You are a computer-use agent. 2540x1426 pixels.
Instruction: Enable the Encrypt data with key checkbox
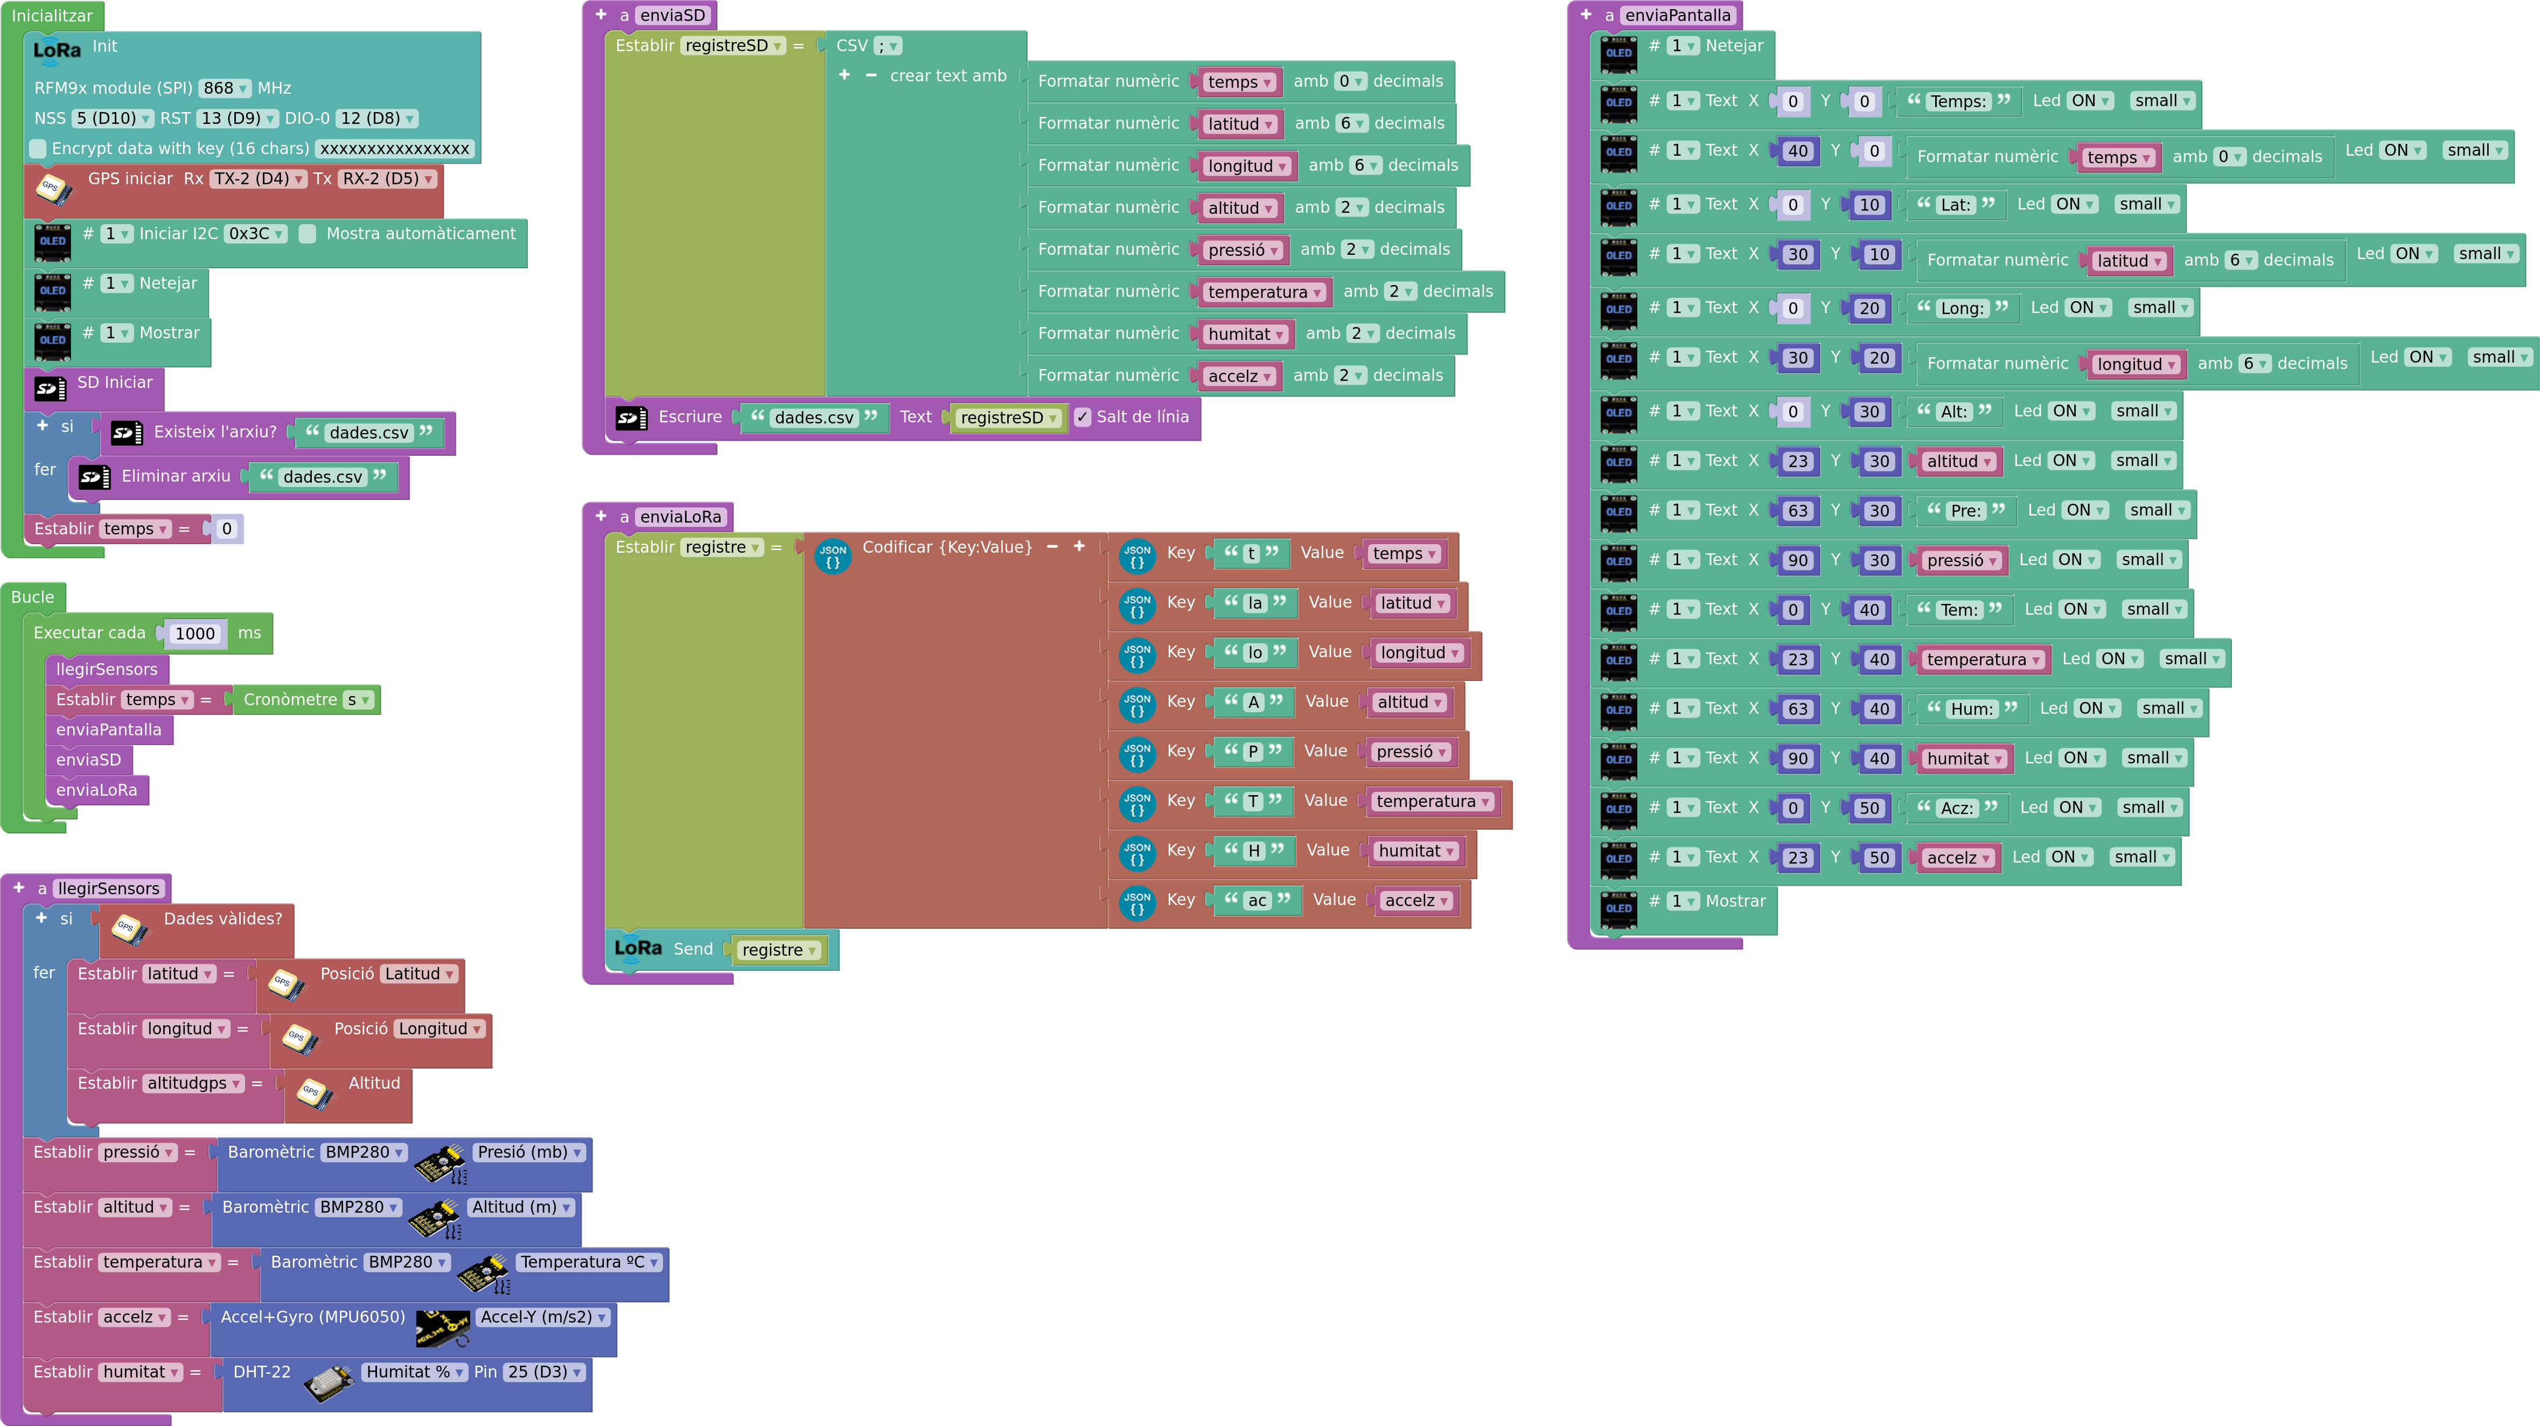(38, 149)
